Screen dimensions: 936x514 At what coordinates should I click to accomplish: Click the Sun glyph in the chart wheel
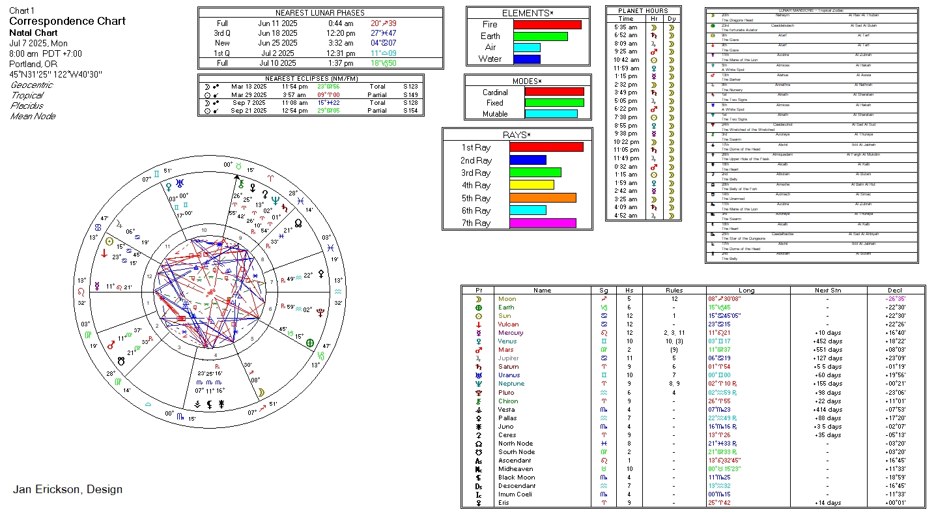[x=109, y=241]
